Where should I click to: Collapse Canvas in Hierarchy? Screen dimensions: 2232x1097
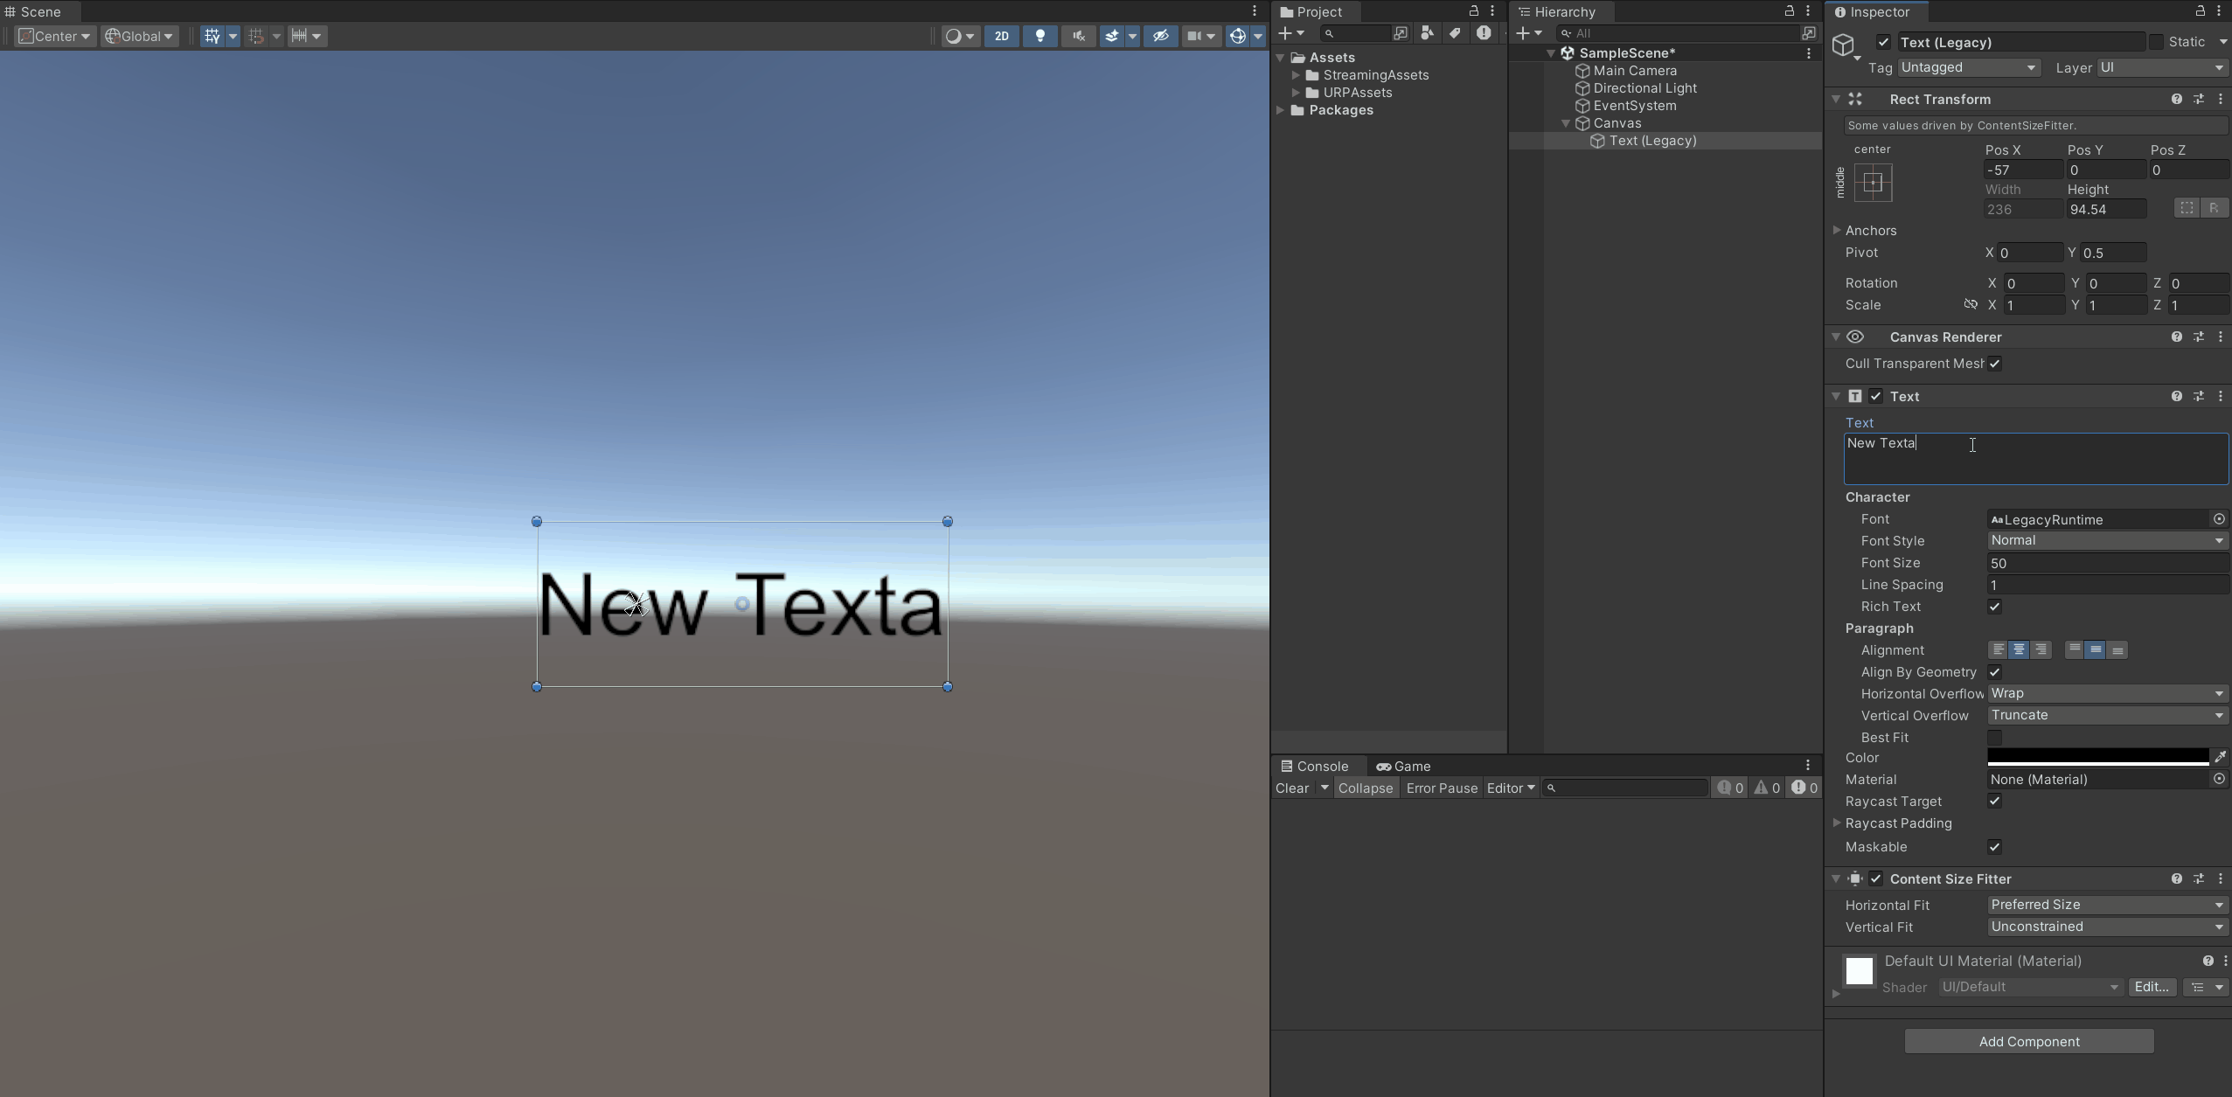1566,123
